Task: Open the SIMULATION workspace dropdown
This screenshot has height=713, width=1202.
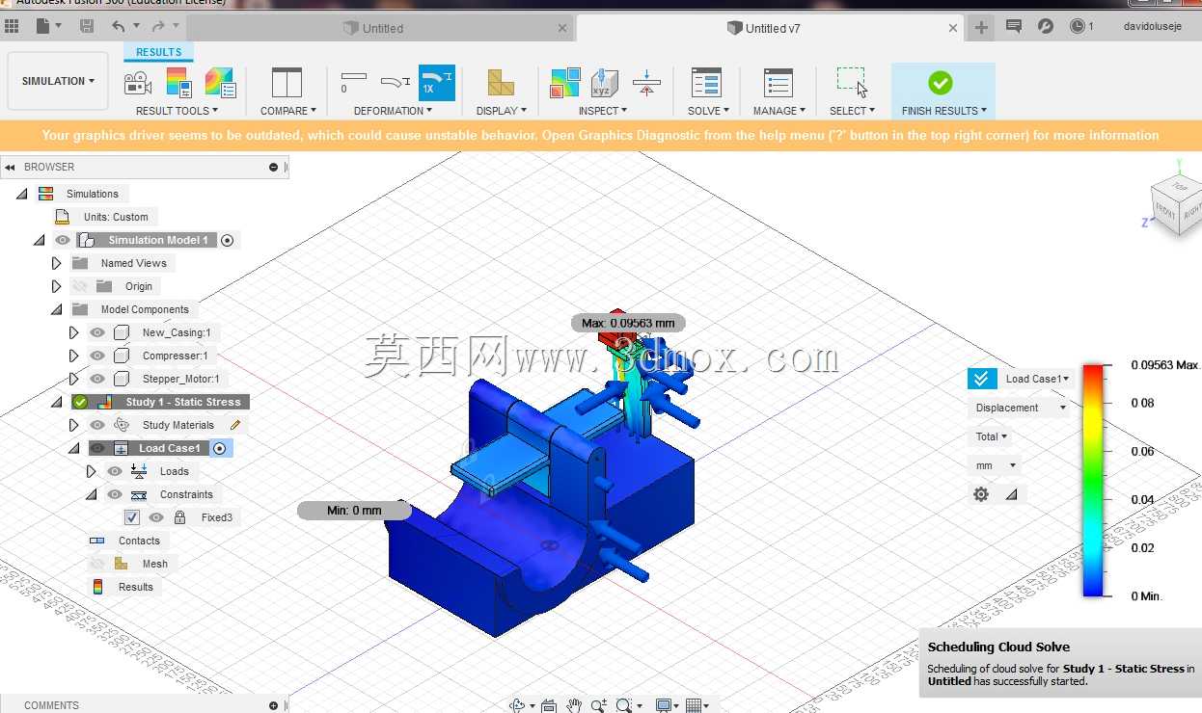Action: click(x=58, y=81)
